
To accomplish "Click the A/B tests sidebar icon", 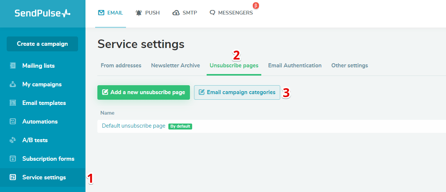I will (x=13, y=140).
